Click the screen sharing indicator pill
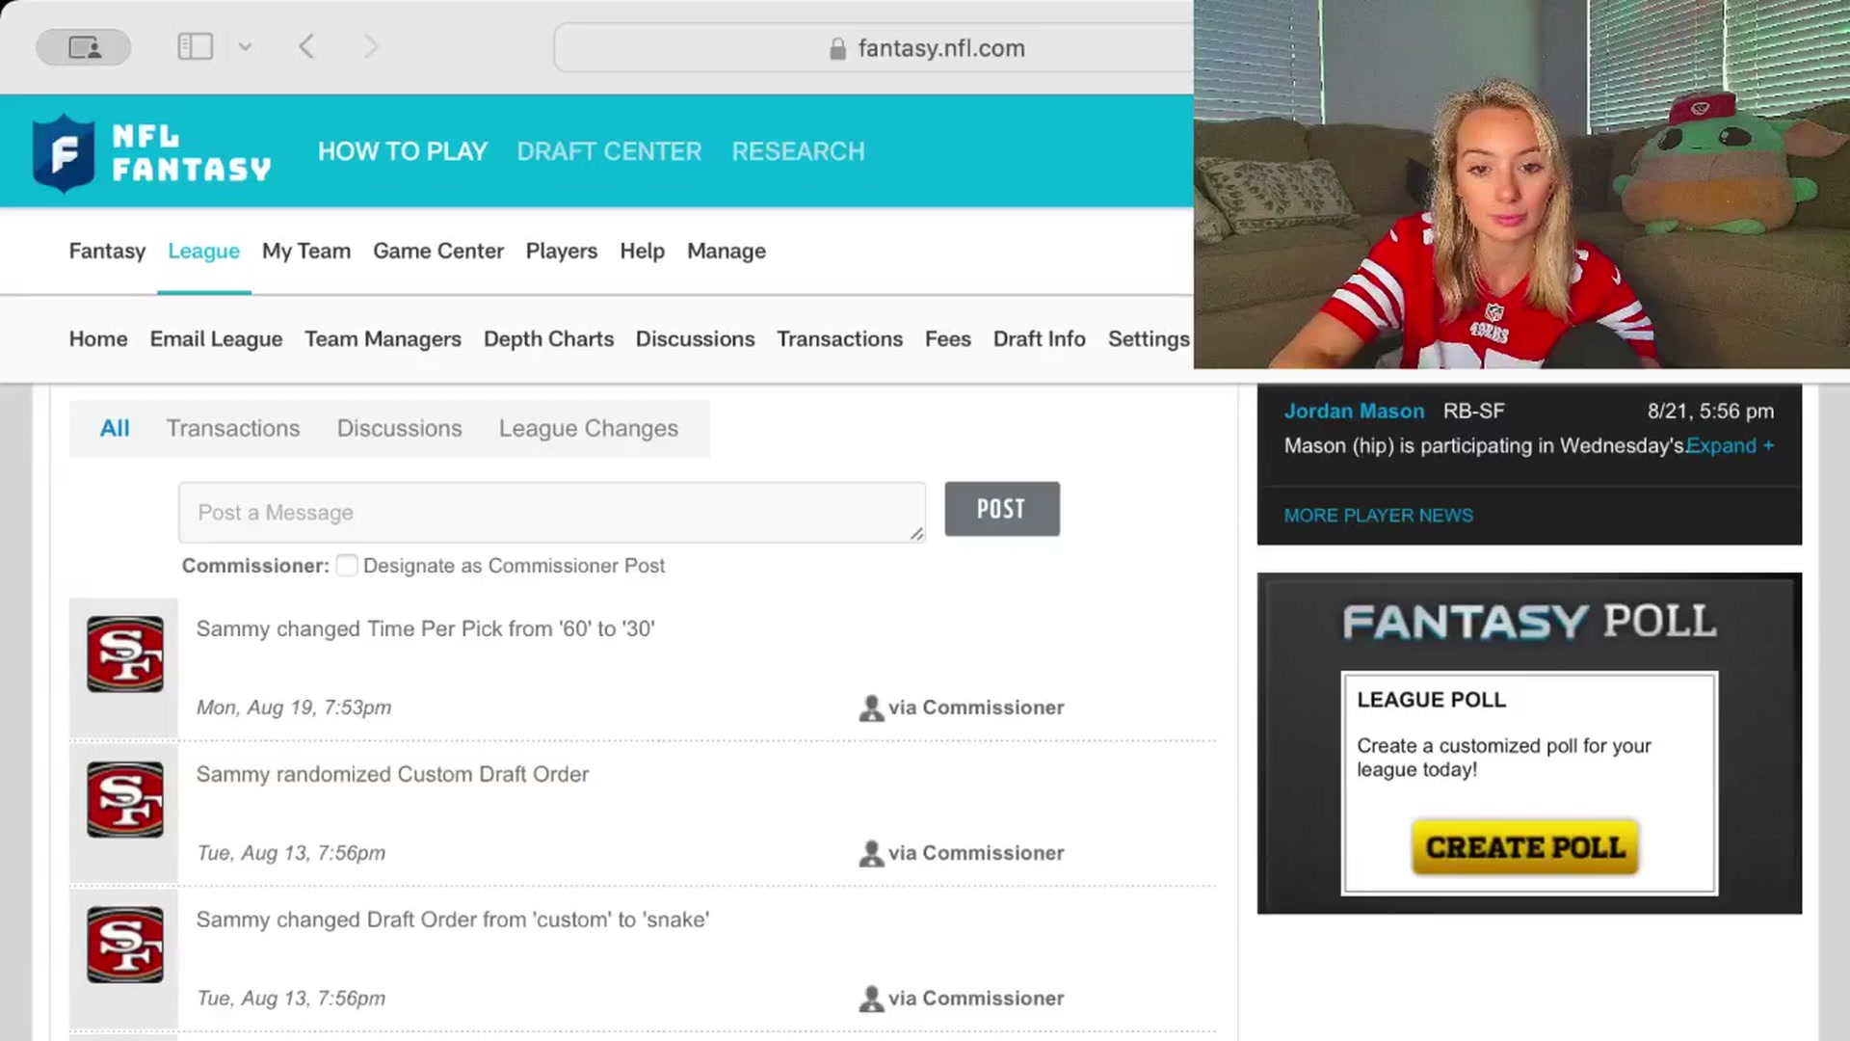This screenshot has height=1041, width=1850. 84,47
